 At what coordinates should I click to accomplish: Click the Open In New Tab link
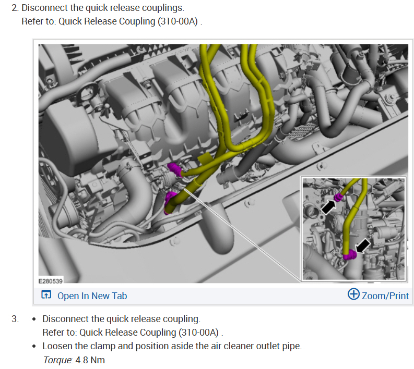click(92, 296)
